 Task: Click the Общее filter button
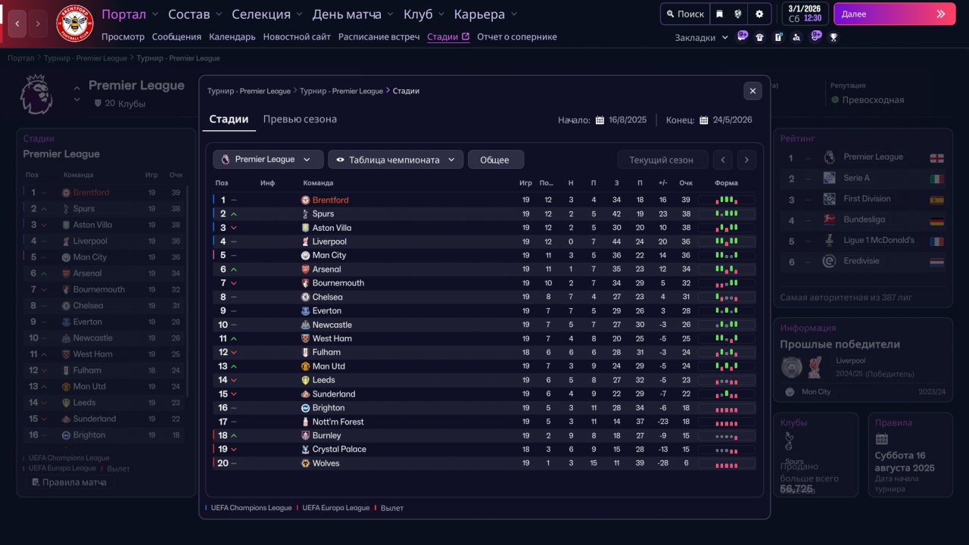[496, 160]
